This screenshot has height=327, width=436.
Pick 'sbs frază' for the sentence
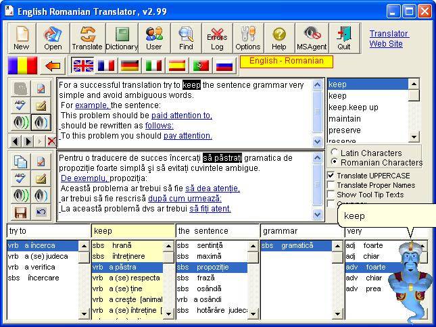tap(212, 278)
